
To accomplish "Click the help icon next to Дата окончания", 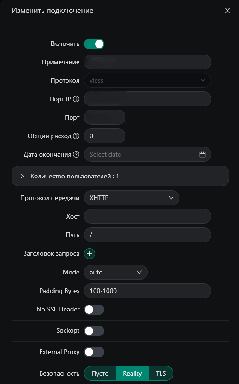I will [76, 154].
